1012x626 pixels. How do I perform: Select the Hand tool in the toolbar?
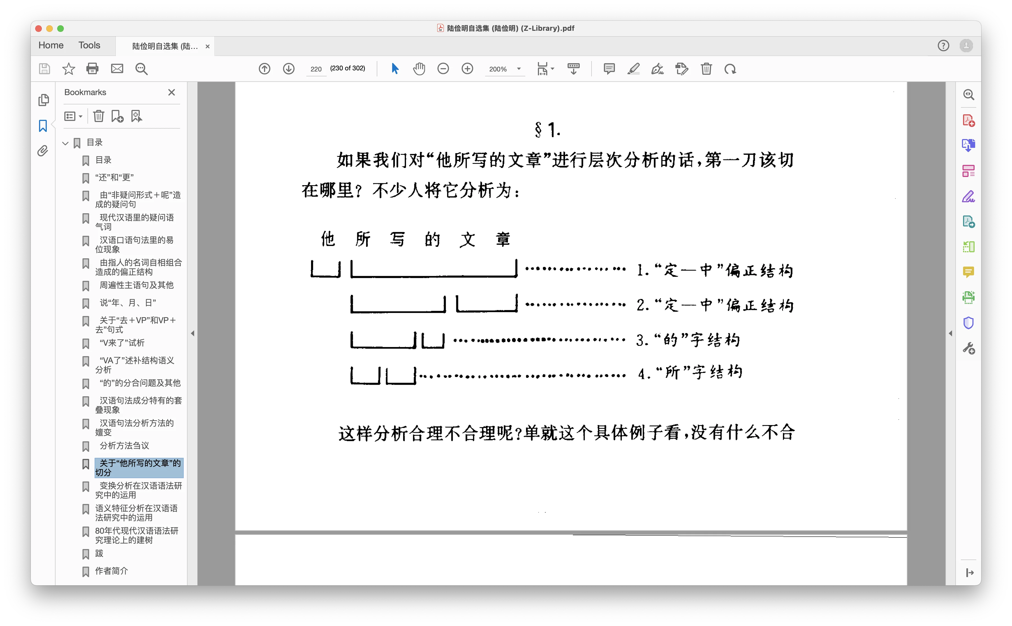click(x=419, y=69)
